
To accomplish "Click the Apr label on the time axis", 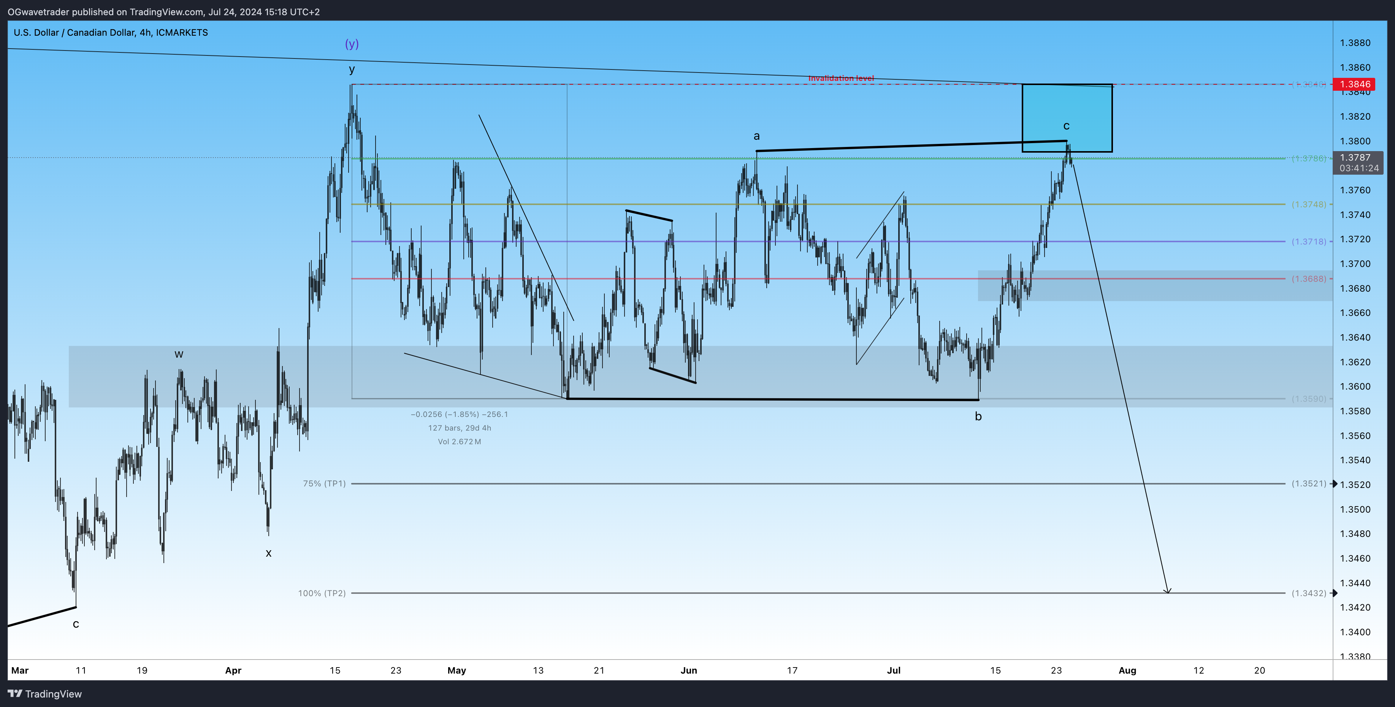I will [x=233, y=671].
